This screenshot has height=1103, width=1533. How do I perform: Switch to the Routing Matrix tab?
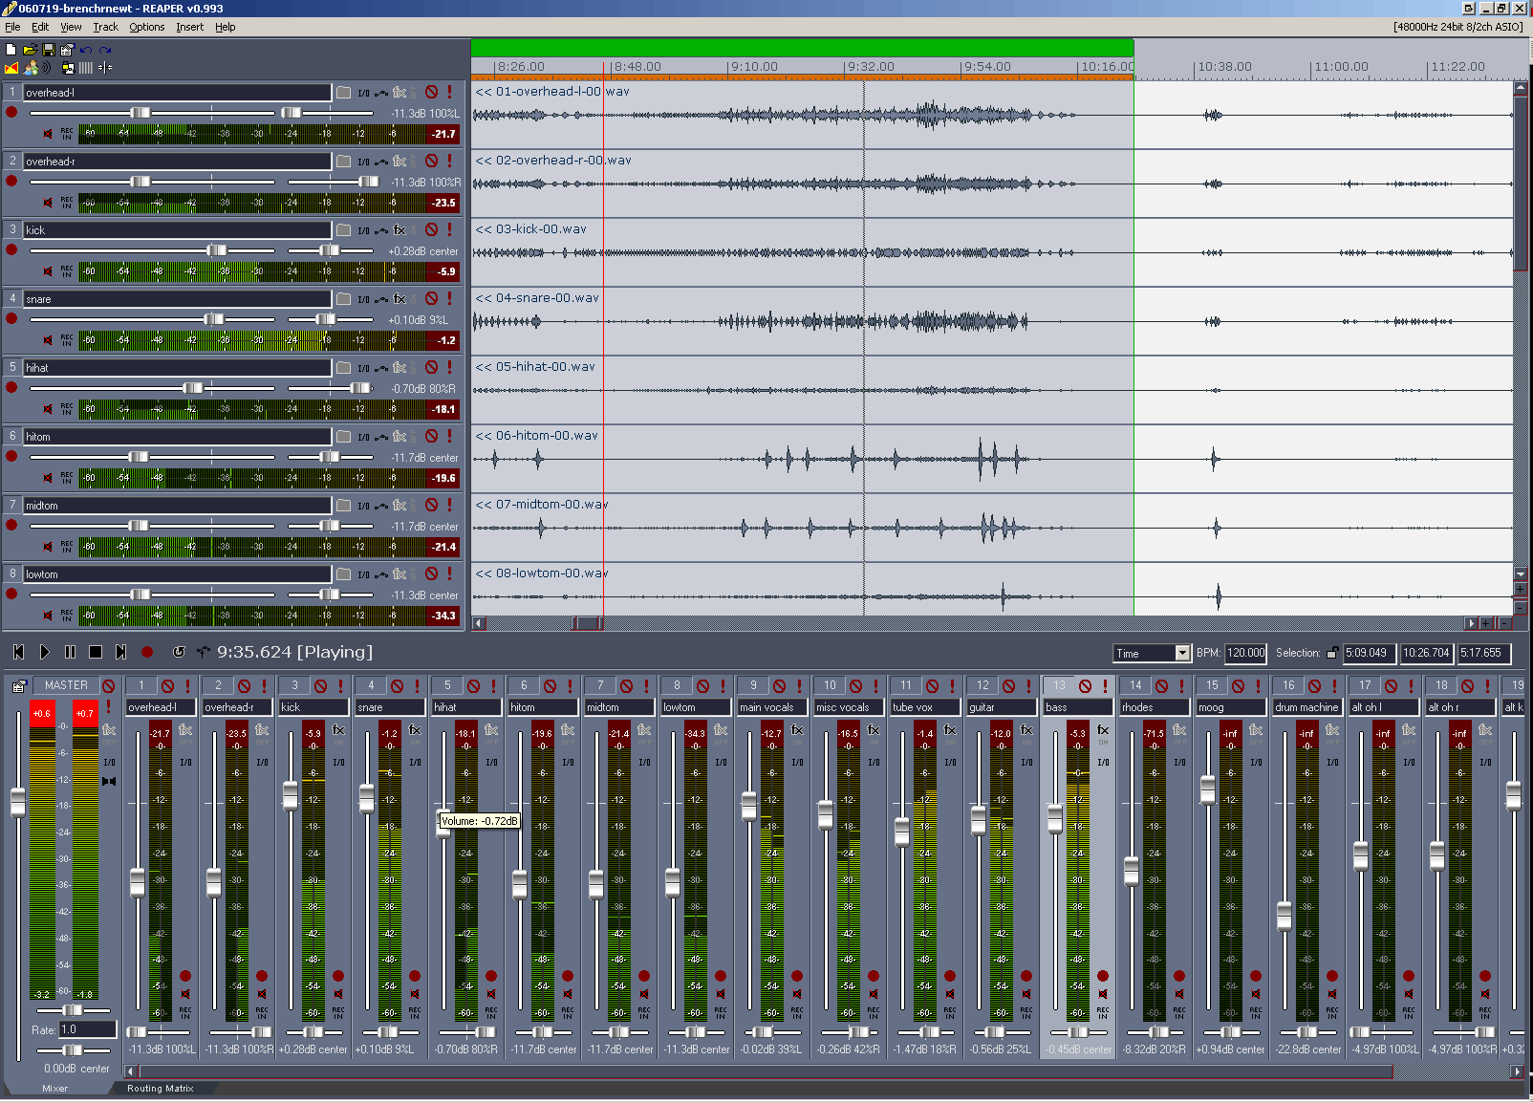161,1089
